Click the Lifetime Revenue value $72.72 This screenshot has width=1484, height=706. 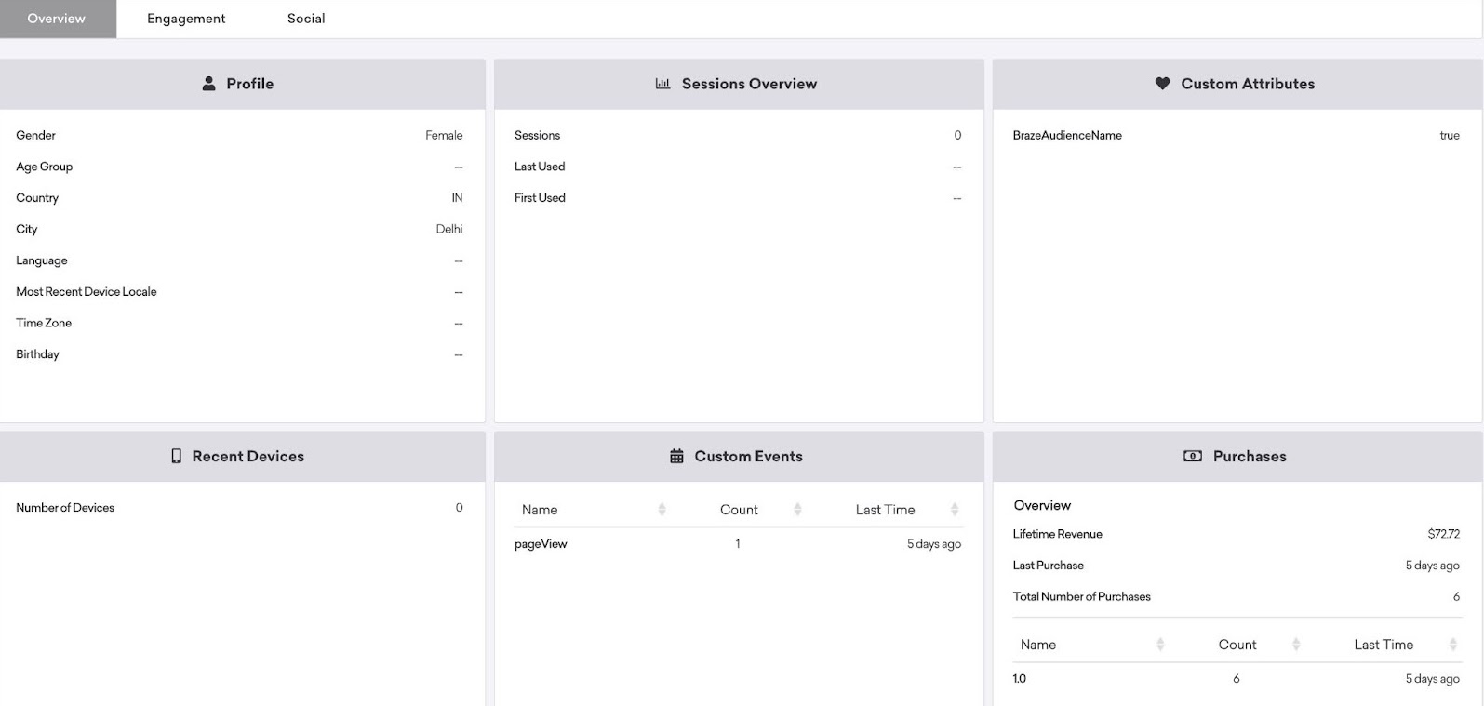point(1443,534)
